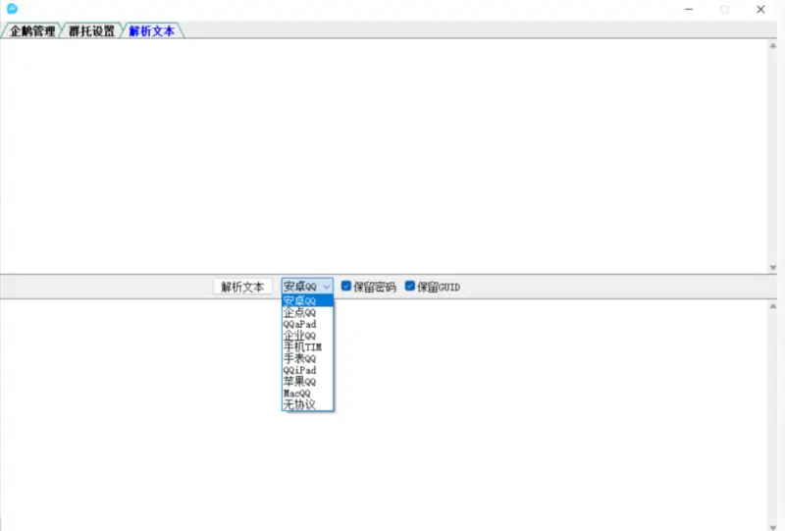
Task: Toggle the 保留密码 checkbox
Action: coord(346,287)
